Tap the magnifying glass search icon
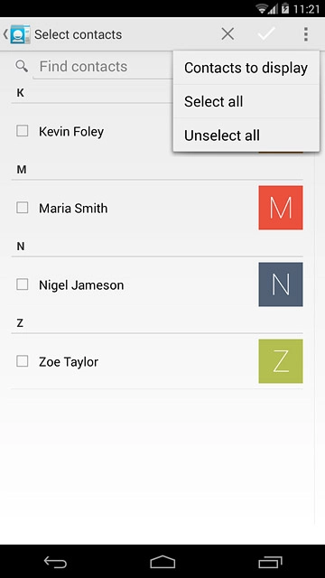 (22, 66)
